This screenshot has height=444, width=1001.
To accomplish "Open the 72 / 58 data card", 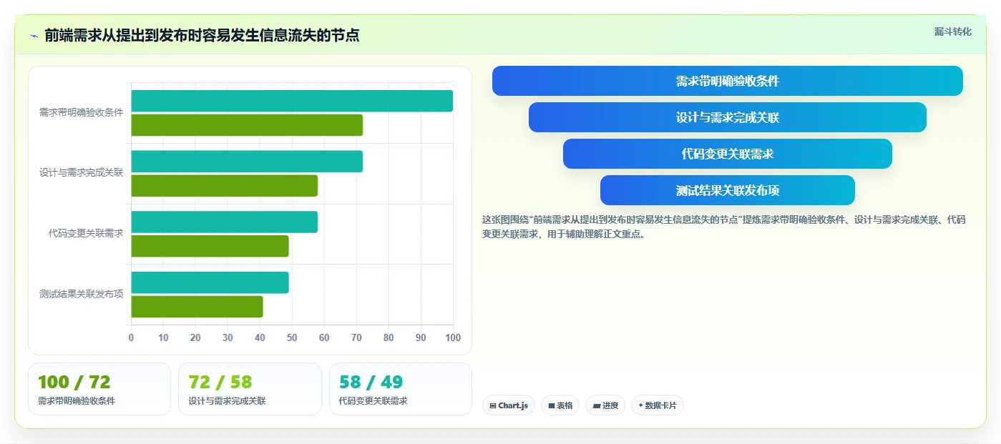I will click(x=250, y=389).
